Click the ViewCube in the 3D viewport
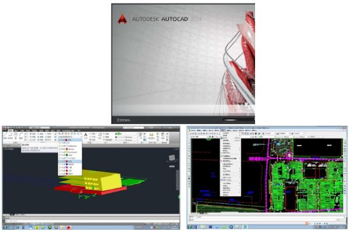350x233 pixels. click(x=172, y=158)
